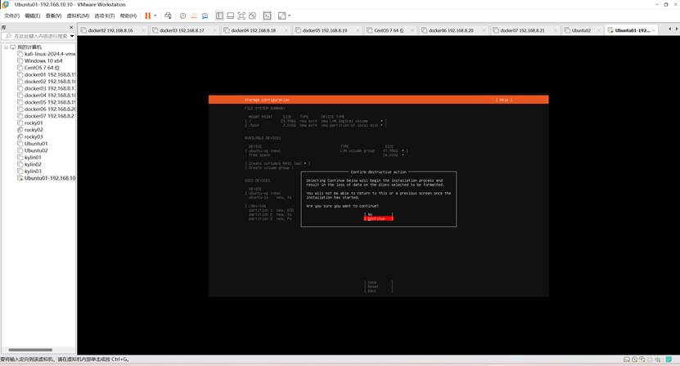
Task: Switch to the docker04 192.168.8.18 tab
Action: tap(254, 30)
